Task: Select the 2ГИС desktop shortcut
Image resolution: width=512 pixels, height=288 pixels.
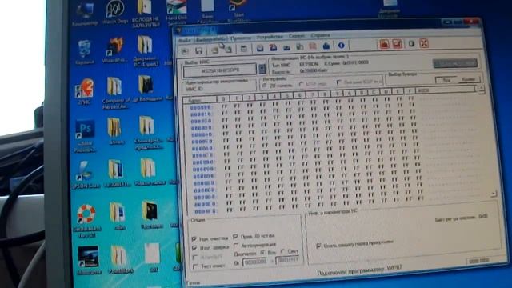Action: [85, 91]
